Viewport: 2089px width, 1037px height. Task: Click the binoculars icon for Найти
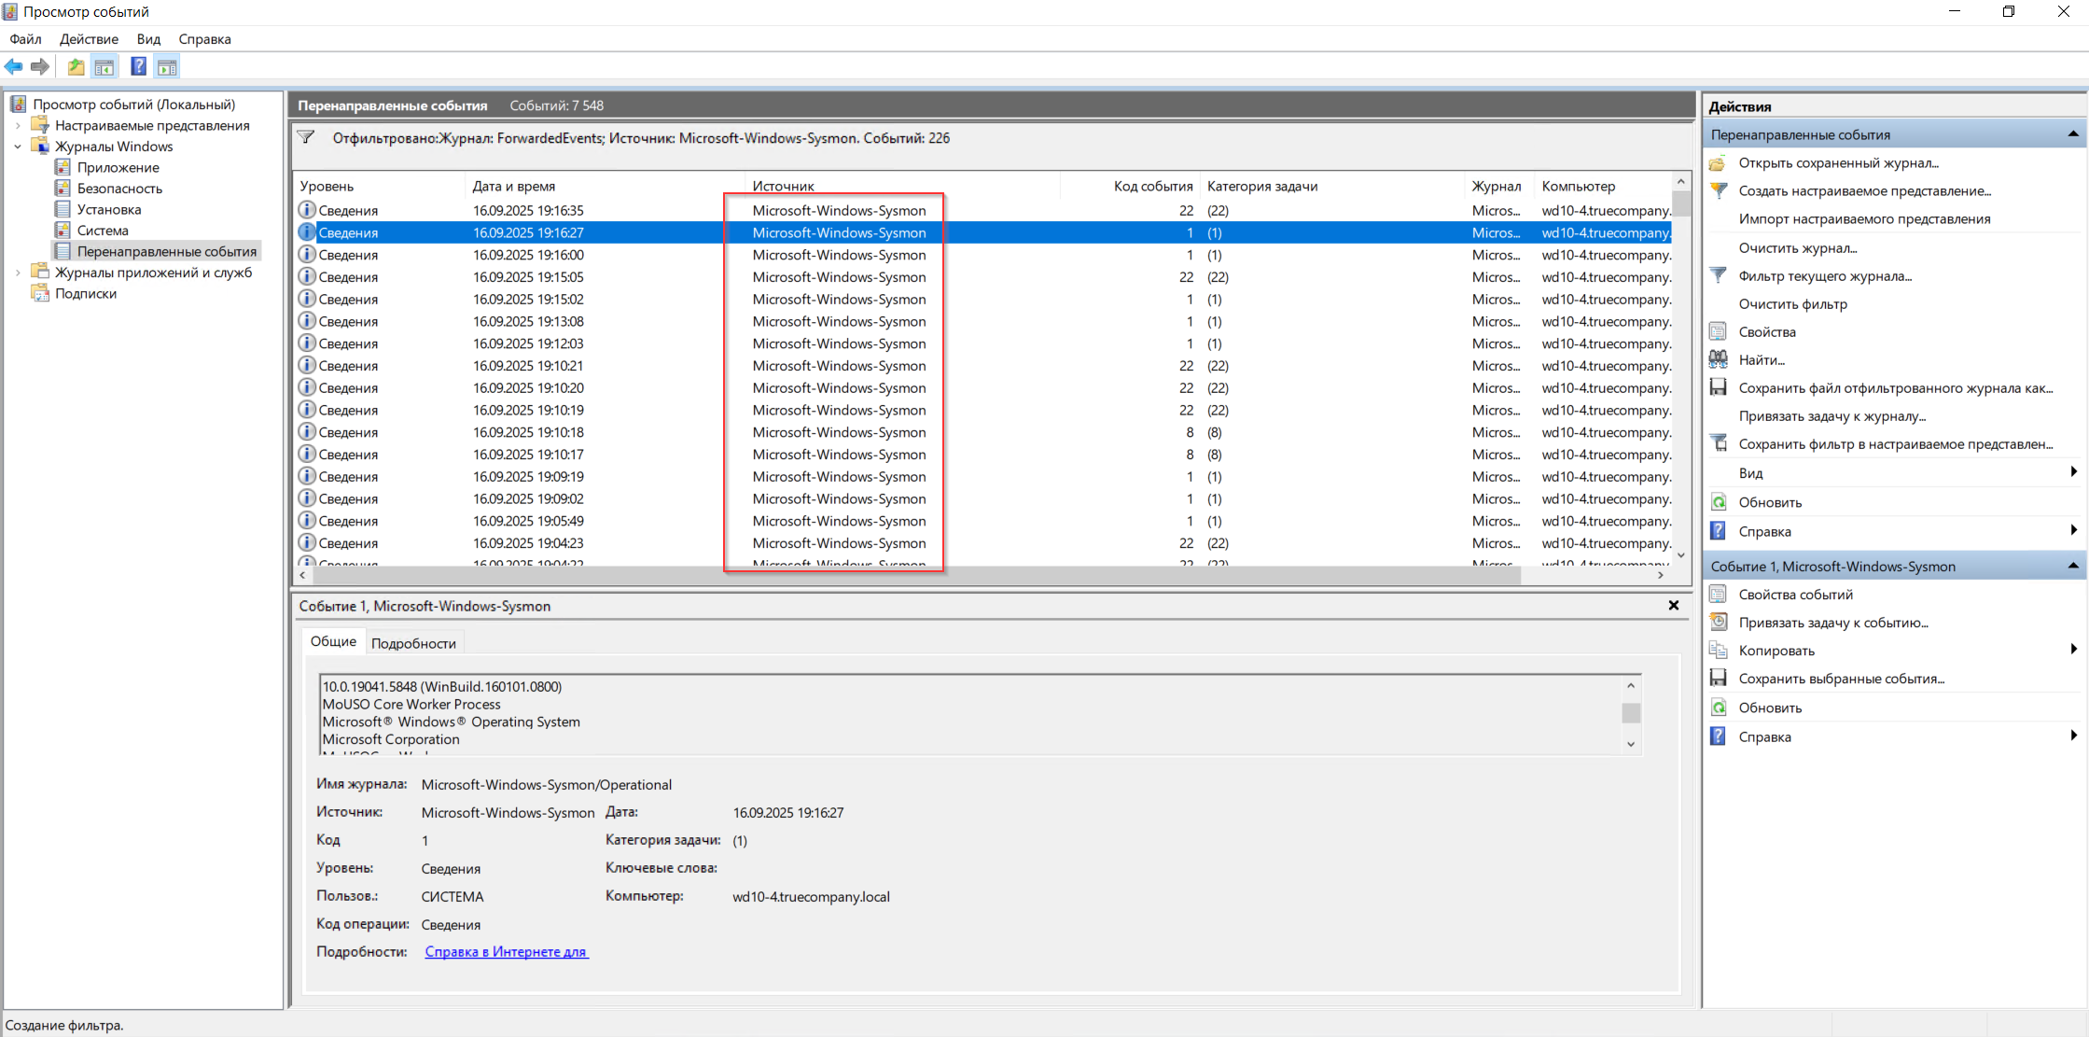click(x=1718, y=359)
